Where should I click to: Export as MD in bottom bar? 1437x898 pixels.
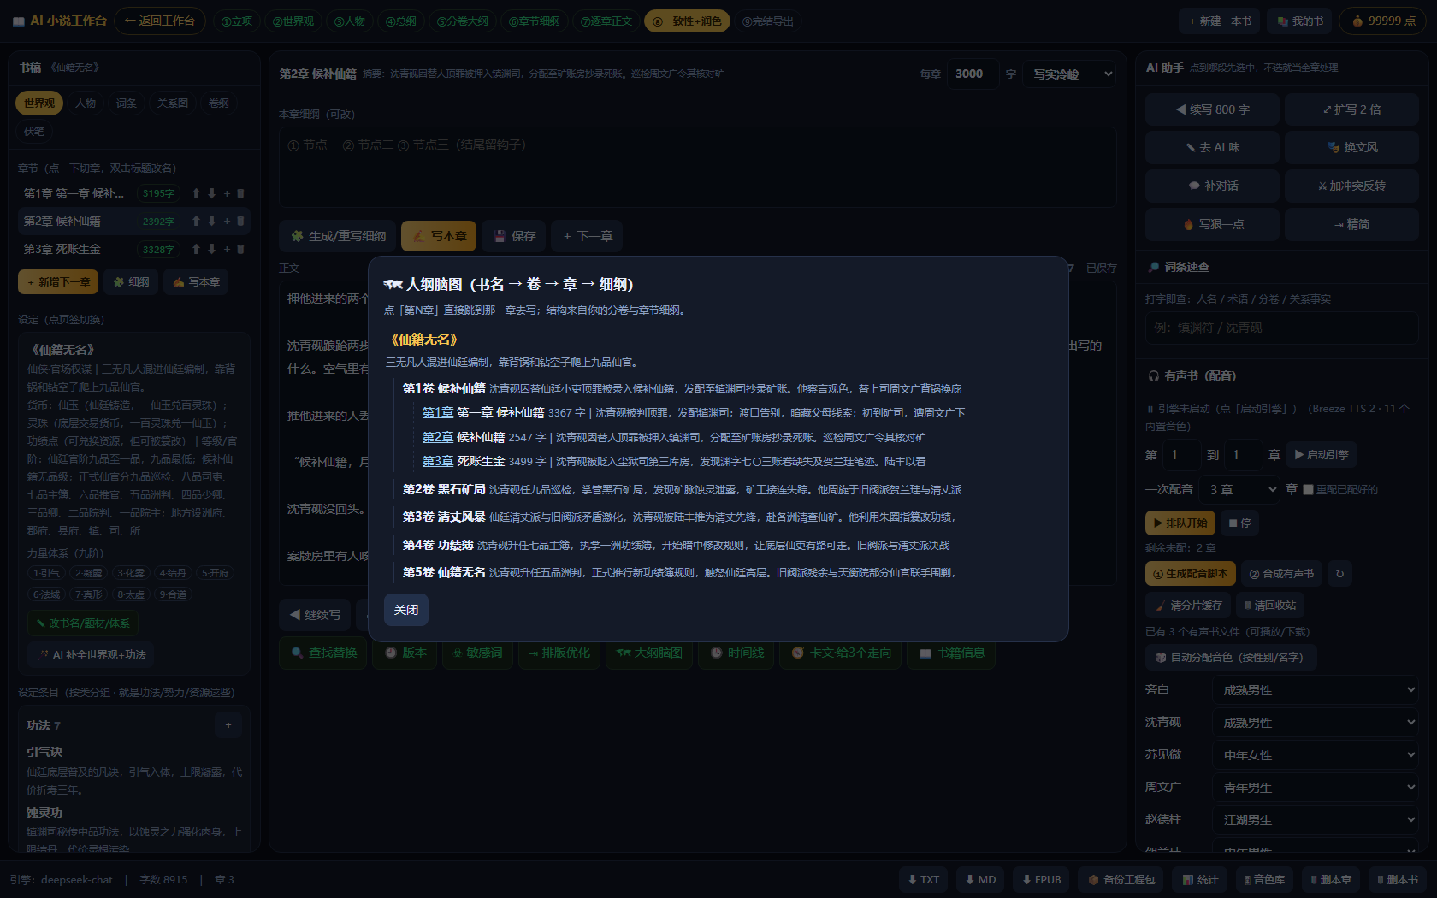pyautogui.click(x=980, y=879)
